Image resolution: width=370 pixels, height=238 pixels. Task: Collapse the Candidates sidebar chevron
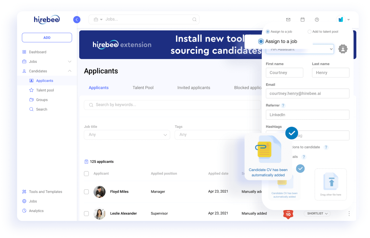[x=70, y=71]
